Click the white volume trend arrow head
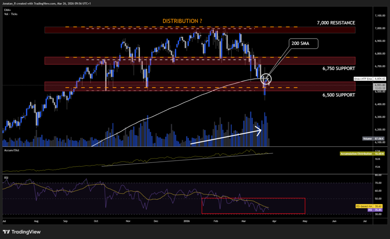This screenshot has height=239, width=390. [259, 131]
